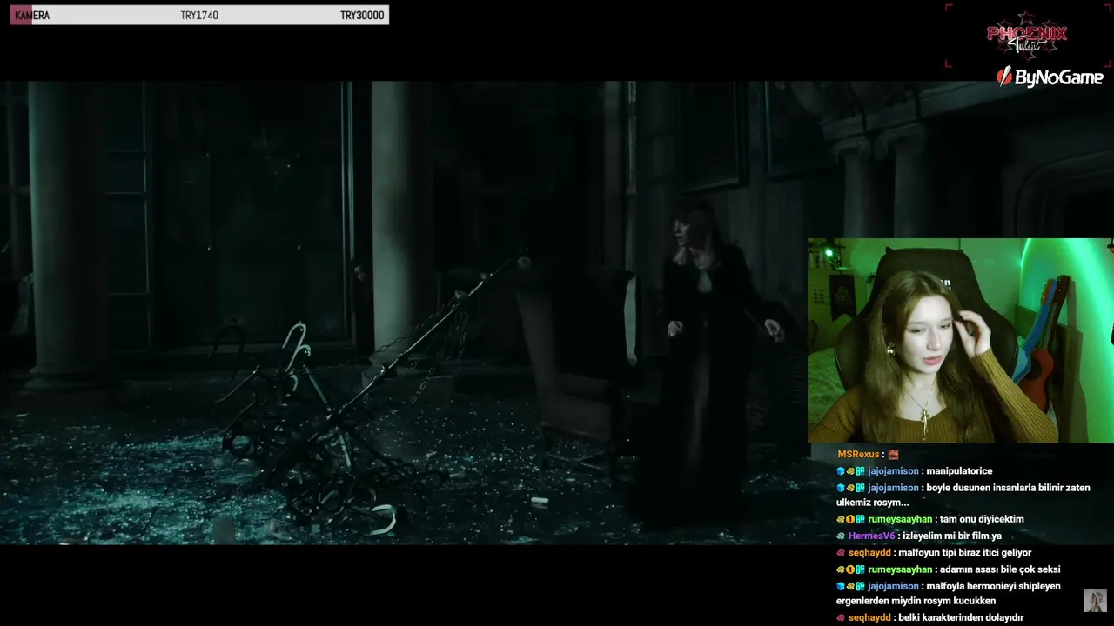1114x626 pixels.
Task: Click the badge next to HermesV6
Action: pos(841,536)
